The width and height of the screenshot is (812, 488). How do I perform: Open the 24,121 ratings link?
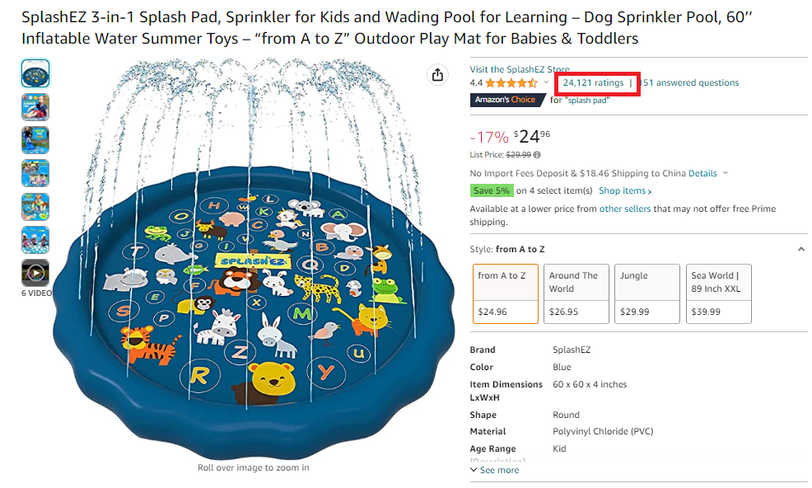tap(593, 82)
